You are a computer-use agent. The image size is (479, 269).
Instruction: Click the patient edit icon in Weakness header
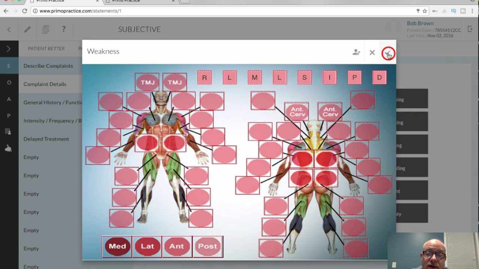356,53
